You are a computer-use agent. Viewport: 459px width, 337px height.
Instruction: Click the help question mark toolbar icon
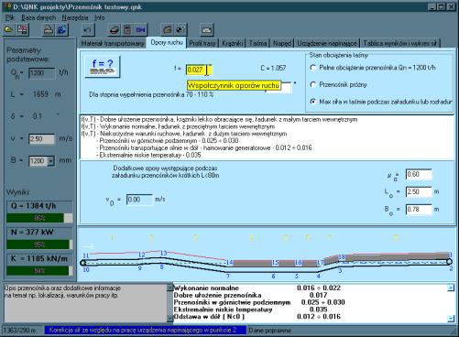point(180,30)
